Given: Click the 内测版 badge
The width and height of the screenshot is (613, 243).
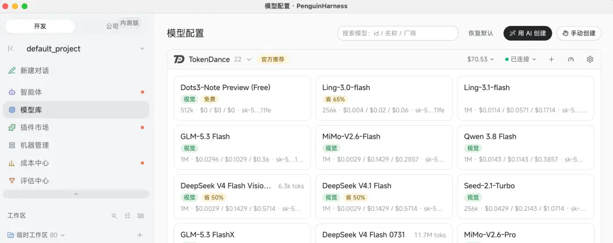Looking at the screenshot, I should [x=130, y=23].
